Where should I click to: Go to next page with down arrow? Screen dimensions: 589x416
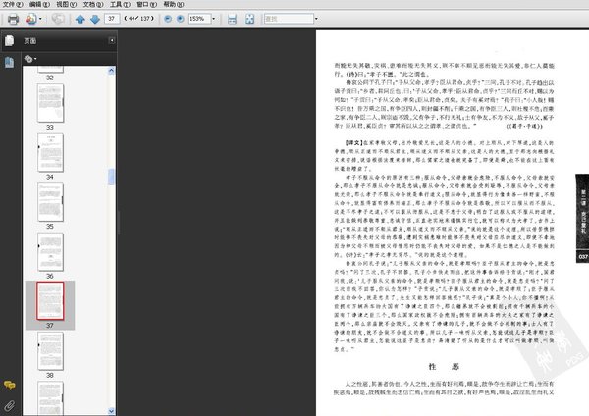(x=95, y=19)
